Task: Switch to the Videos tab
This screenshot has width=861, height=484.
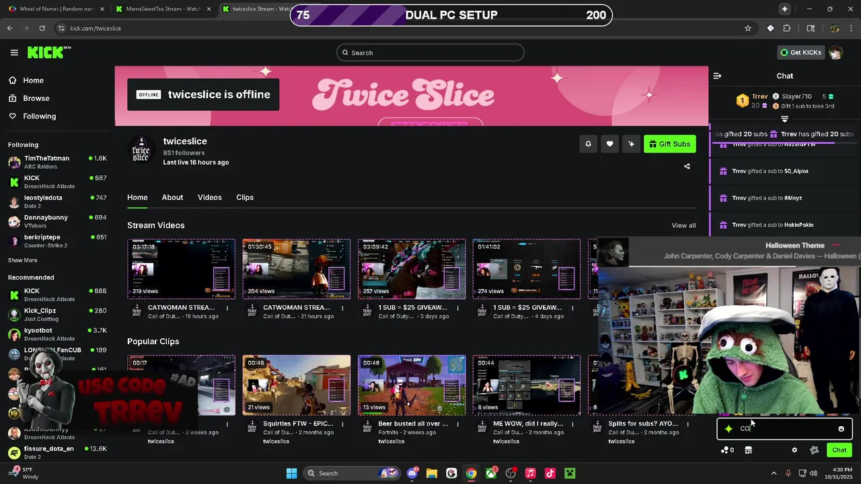Action: [209, 197]
